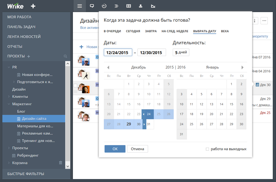The image size is (276, 182).
Task: Click the plus icon next to Wrike logo
Action: tap(33, 6)
